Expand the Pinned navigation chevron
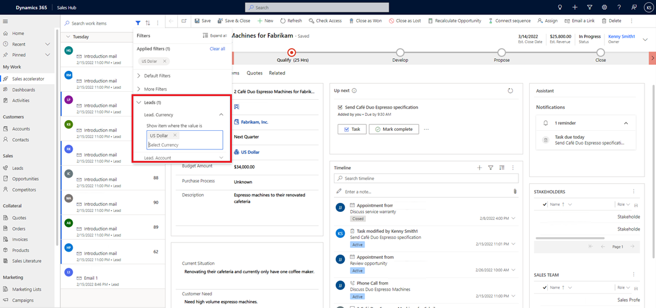Screen dimensions: 656x308 [47, 55]
